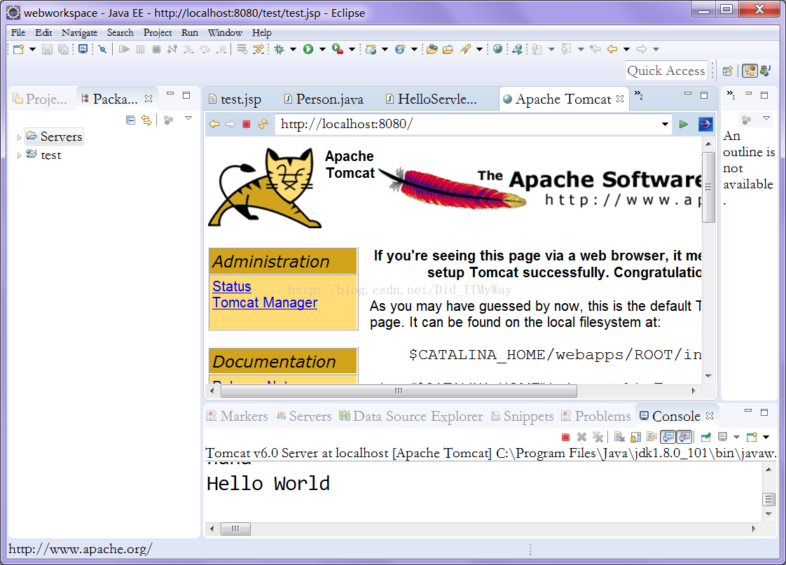Click the Pin Console icon
Viewport: 786px width, 565px height.
[706, 438]
